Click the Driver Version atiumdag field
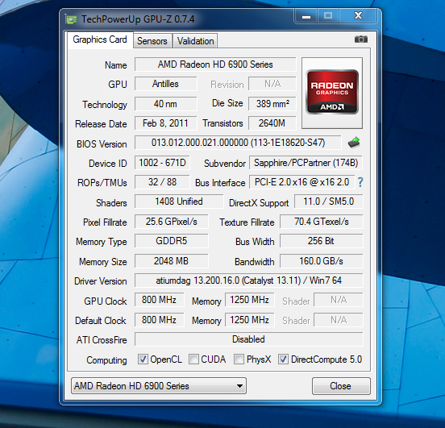The width and height of the screenshot is (445, 428). [248, 280]
